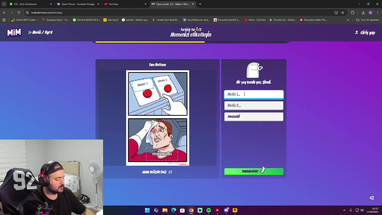Click Meme Değiştir to swap meme

coord(157,172)
